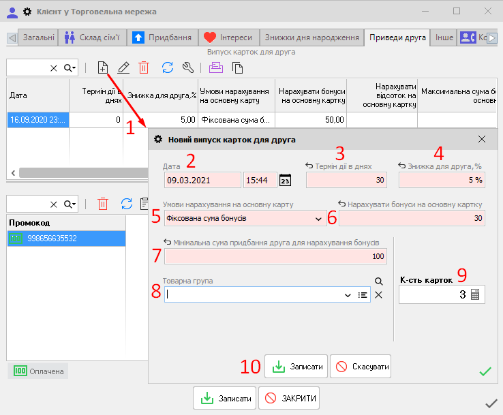This screenshot has width=503, height=415.
Task: Click the Термін дії в днях input field
Action: click(x=347, y=180)
